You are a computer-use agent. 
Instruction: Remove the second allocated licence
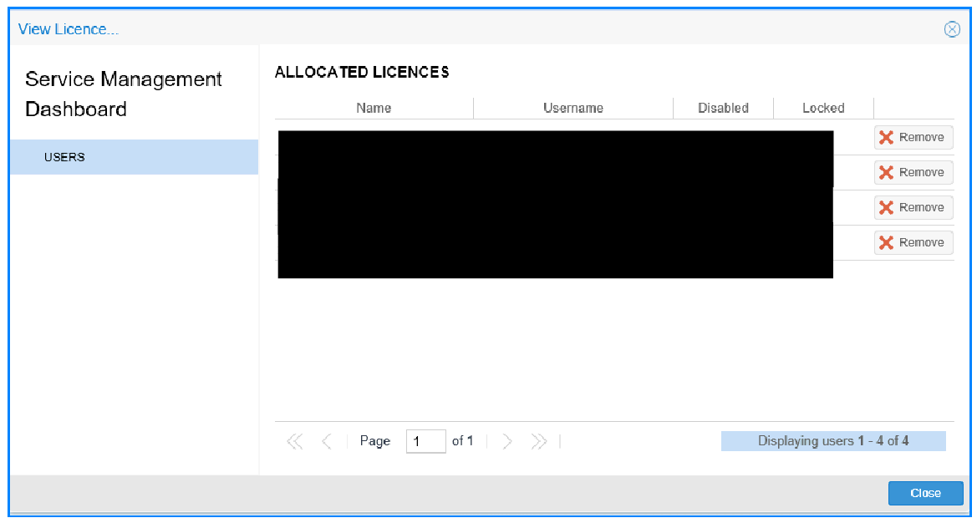(913, 173)
